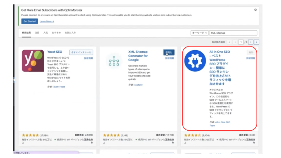Click the Yoast SEO star rating
This screenshot has width=281, height=158.
tap(30, 135)
